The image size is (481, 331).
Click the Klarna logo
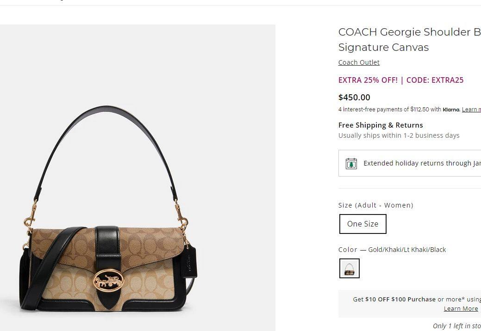(x=451, y=110)
